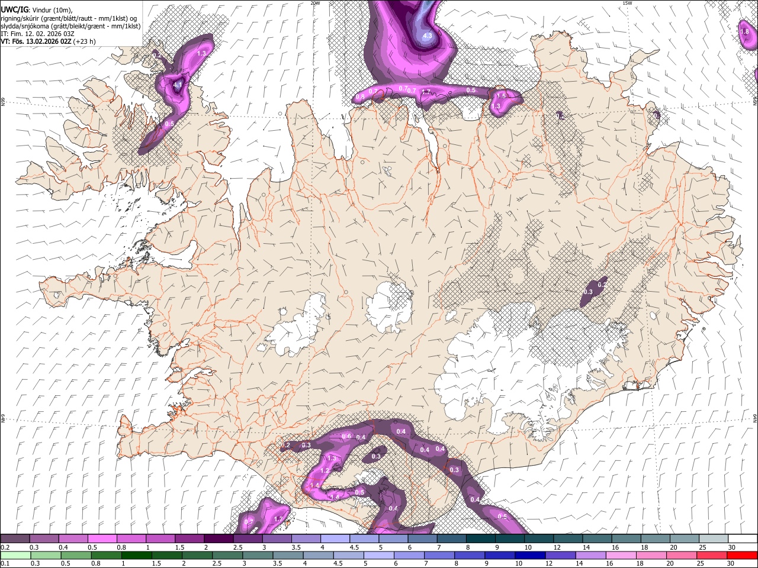Pick lower legend swatch between 14 and 16
Image resolution: width=758 pixels, height=568 pixels.
591,555
